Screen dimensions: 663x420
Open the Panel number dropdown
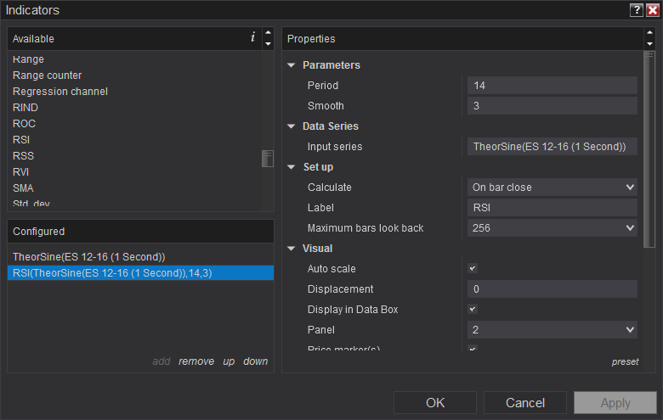pyautogui.click(x=552, y=329)
